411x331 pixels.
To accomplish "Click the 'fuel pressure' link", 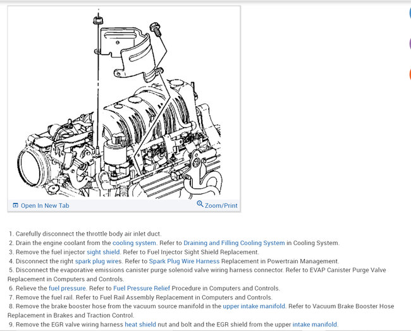I will point(67,288).
